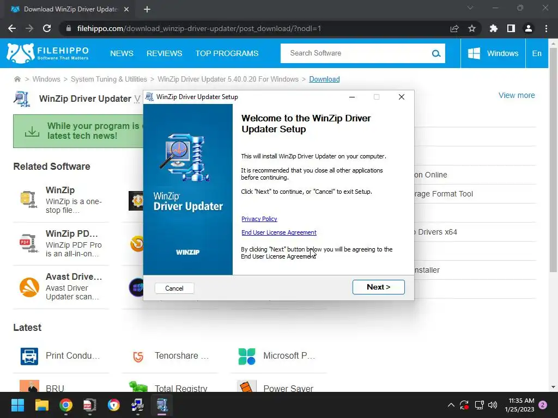Viewport: 558px width, 418px height.
Task: Open the Privacy Policy link in setup dialog
Action: pyautogui.click(x=259, y=219)
